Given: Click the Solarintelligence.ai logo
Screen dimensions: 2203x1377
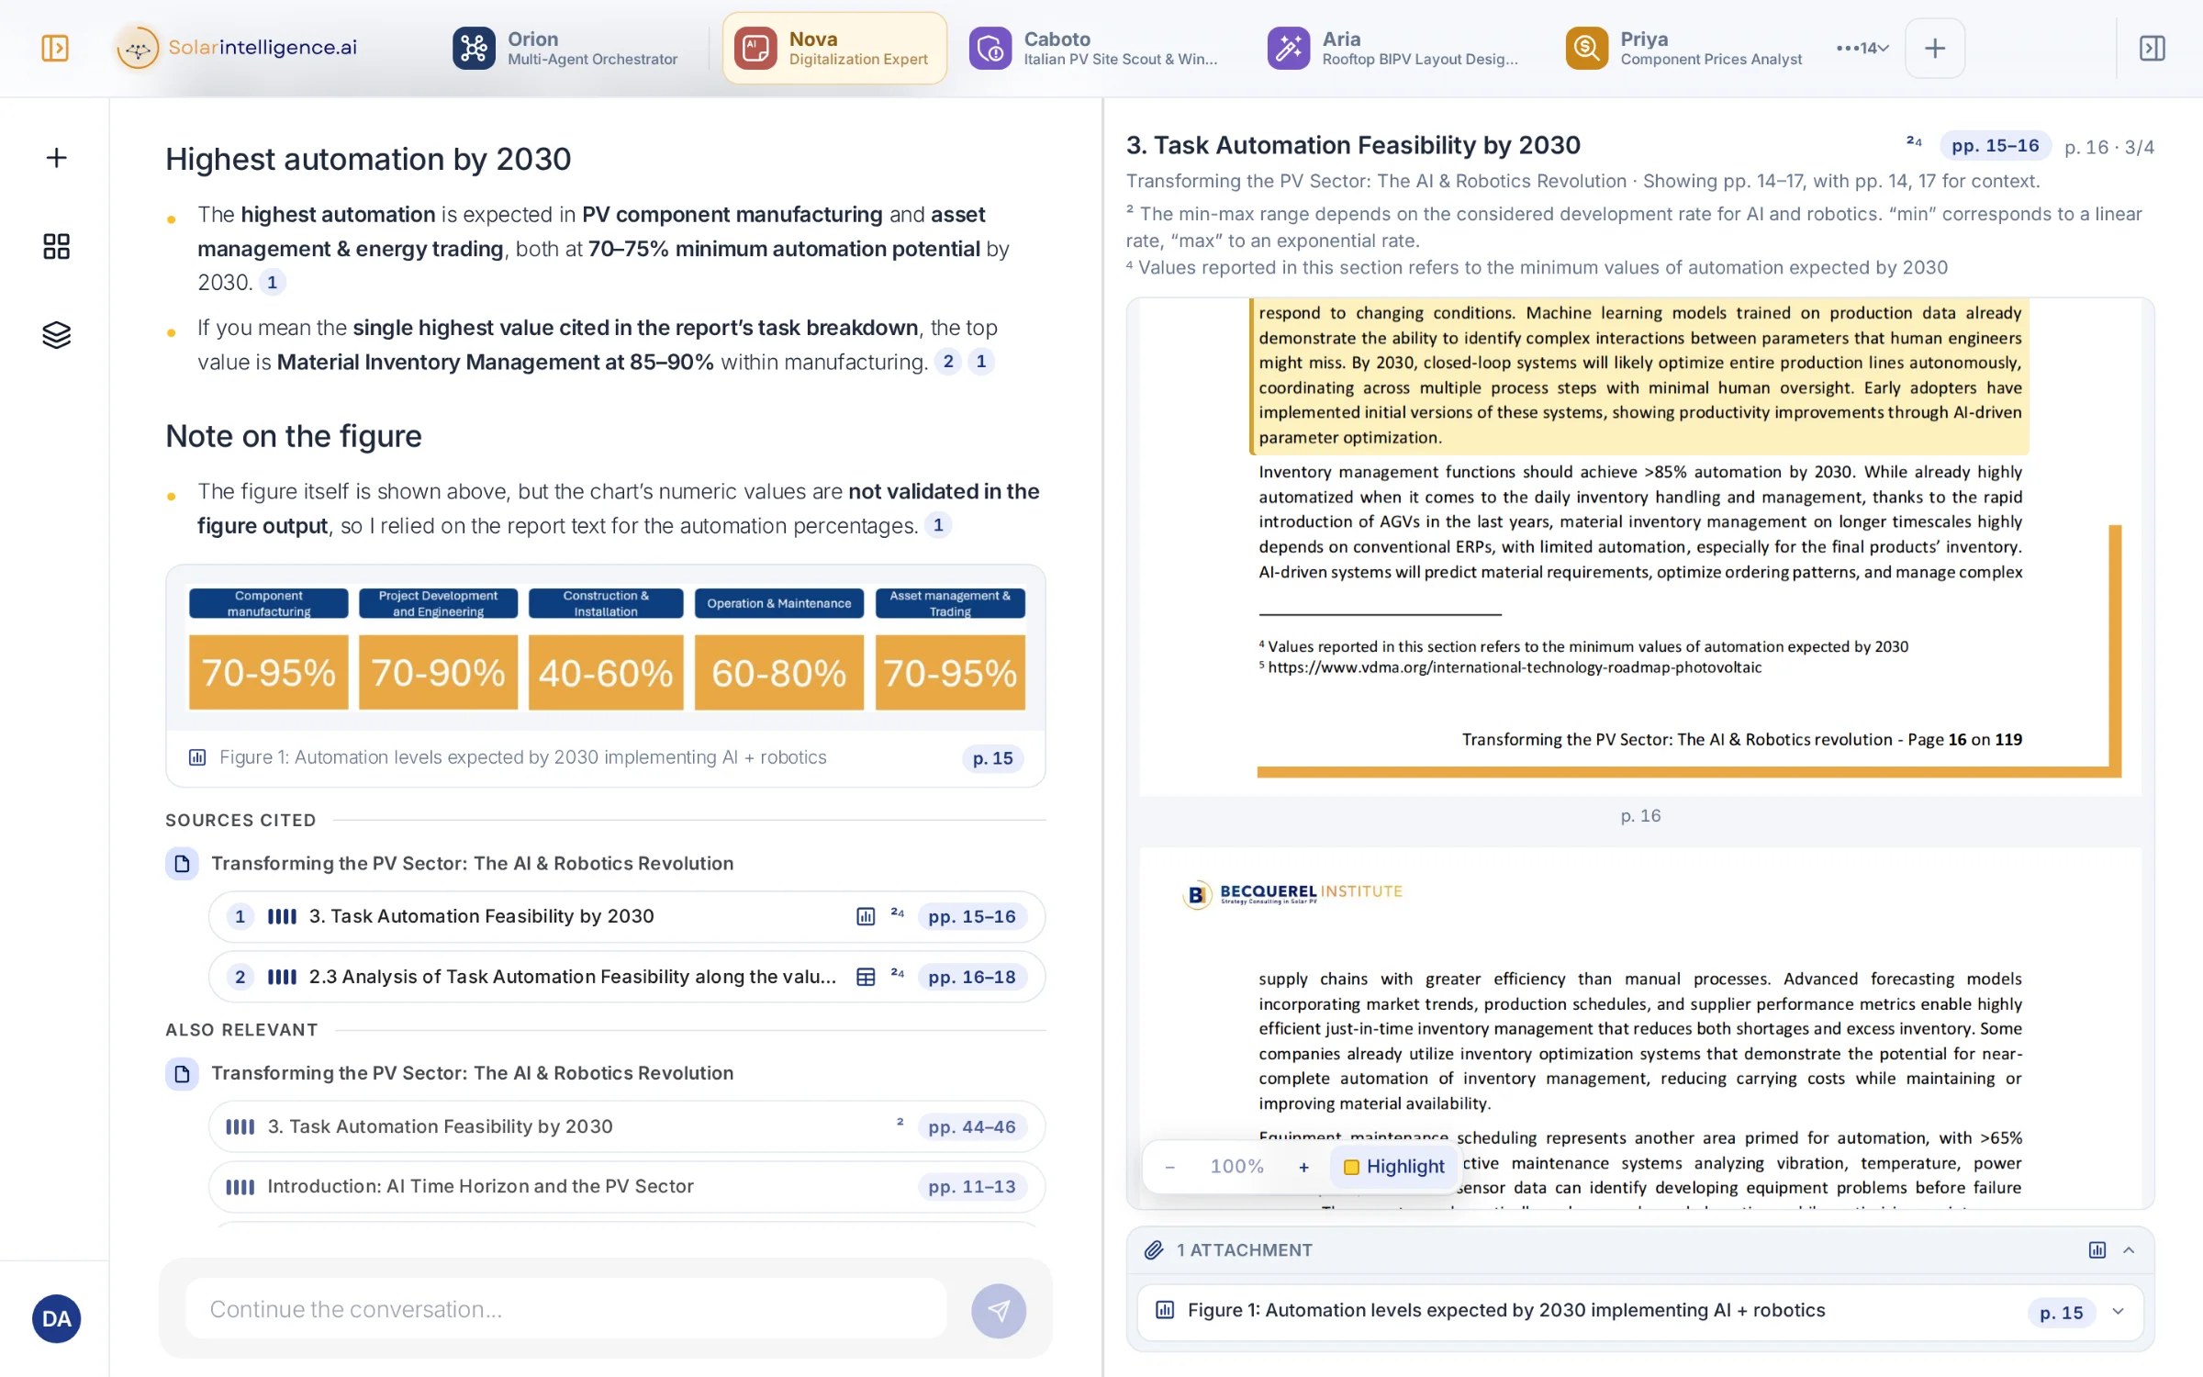Looking at the screenshot, I should 237,48.
